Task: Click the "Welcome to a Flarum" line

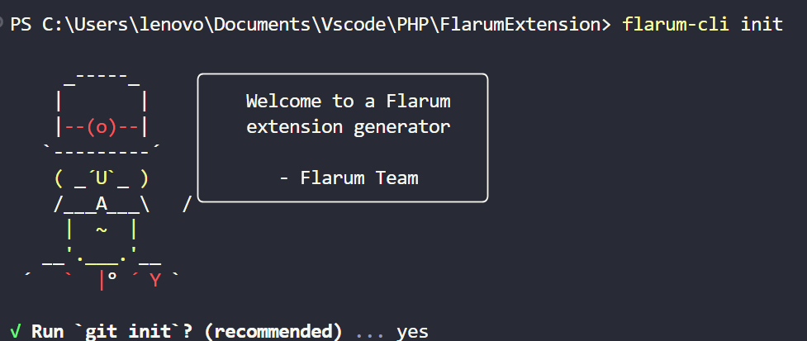Action: (x=349, y=102)
